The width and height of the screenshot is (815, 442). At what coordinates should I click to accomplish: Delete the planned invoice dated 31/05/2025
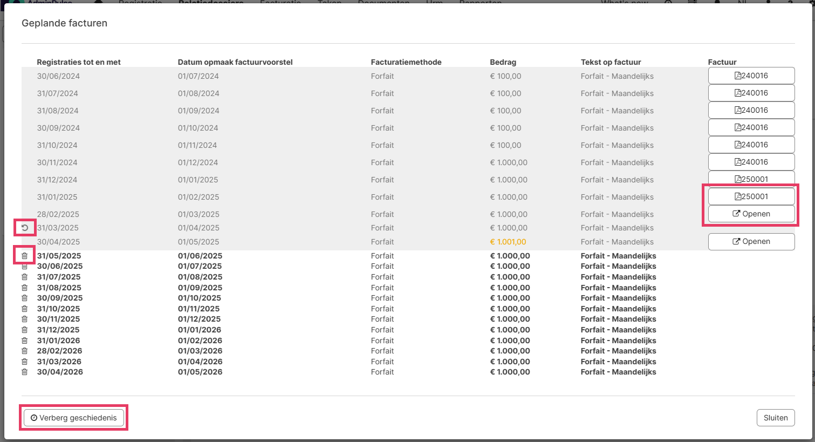[24, 256]
